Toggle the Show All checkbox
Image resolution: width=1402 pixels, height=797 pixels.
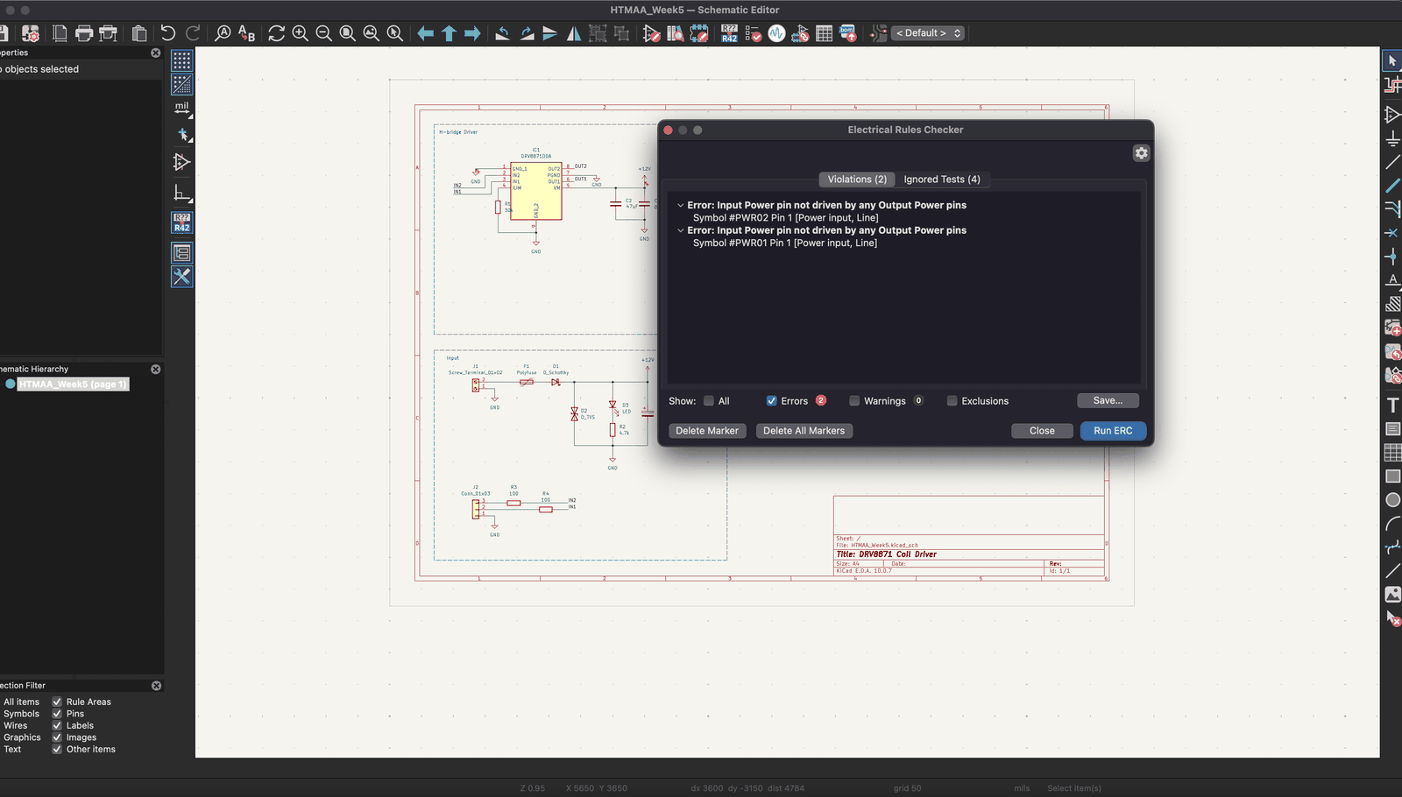click(x=709, y=401)
